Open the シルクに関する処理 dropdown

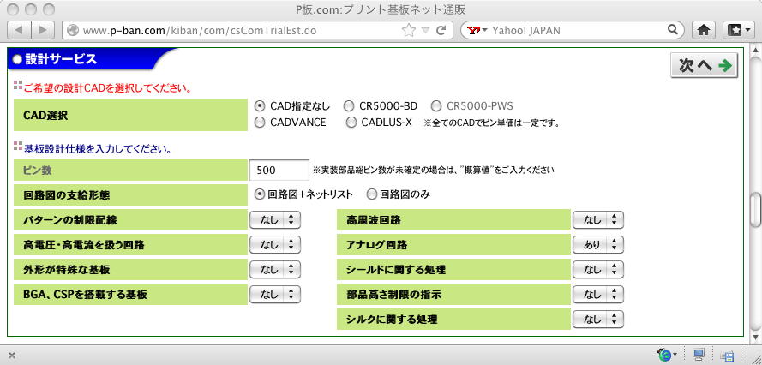click(597, 320)
